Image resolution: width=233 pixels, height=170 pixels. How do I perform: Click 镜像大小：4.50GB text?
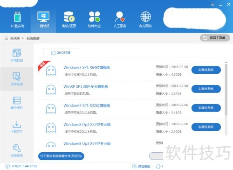coord(169,75)
